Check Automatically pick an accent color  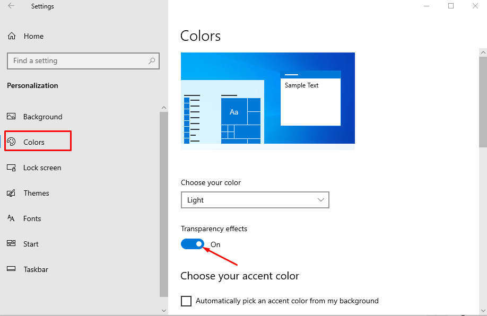click(x=186, y=301)
